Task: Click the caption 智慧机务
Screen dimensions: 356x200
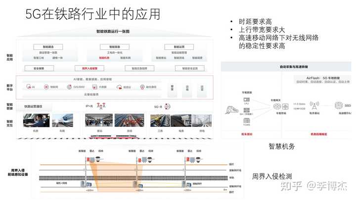Action: pos(282,147)
